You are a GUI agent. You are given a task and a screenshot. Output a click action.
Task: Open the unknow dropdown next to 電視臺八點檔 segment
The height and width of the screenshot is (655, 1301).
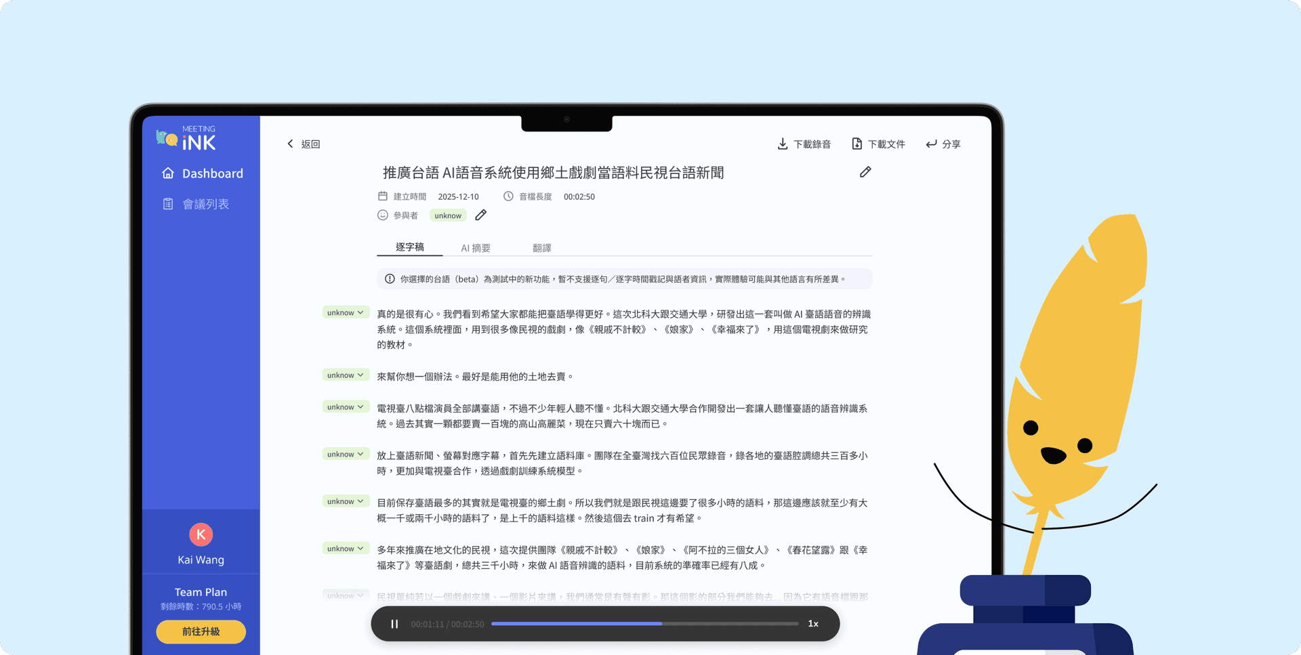[346, 406]
